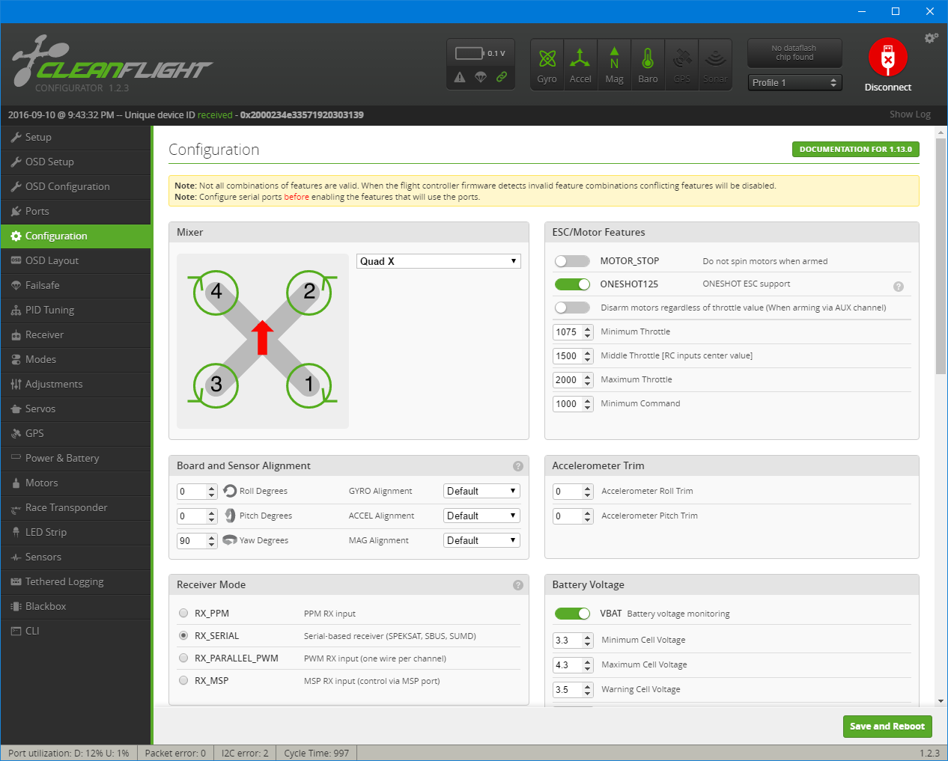Click the Show Log link
Screen dimensions: 948x761
click(910, 114)
